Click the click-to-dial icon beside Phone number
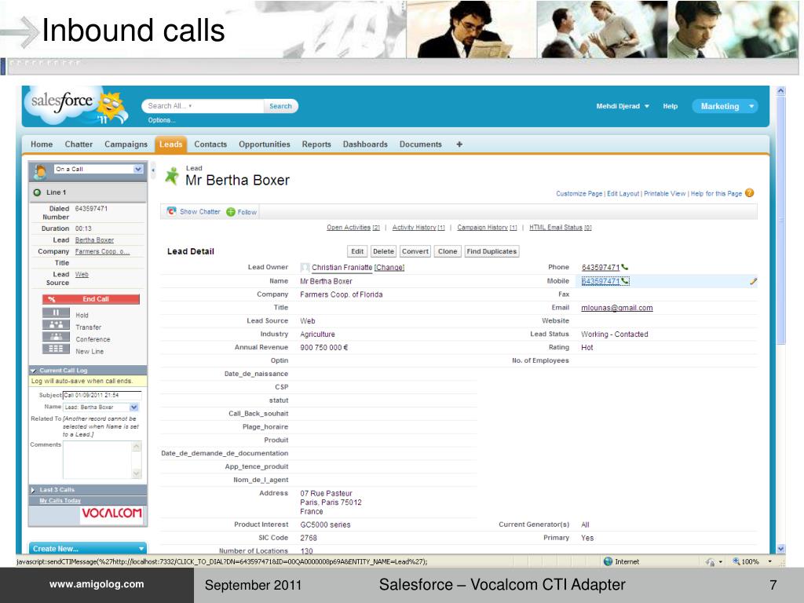804x603 pixels. (624, 267)
